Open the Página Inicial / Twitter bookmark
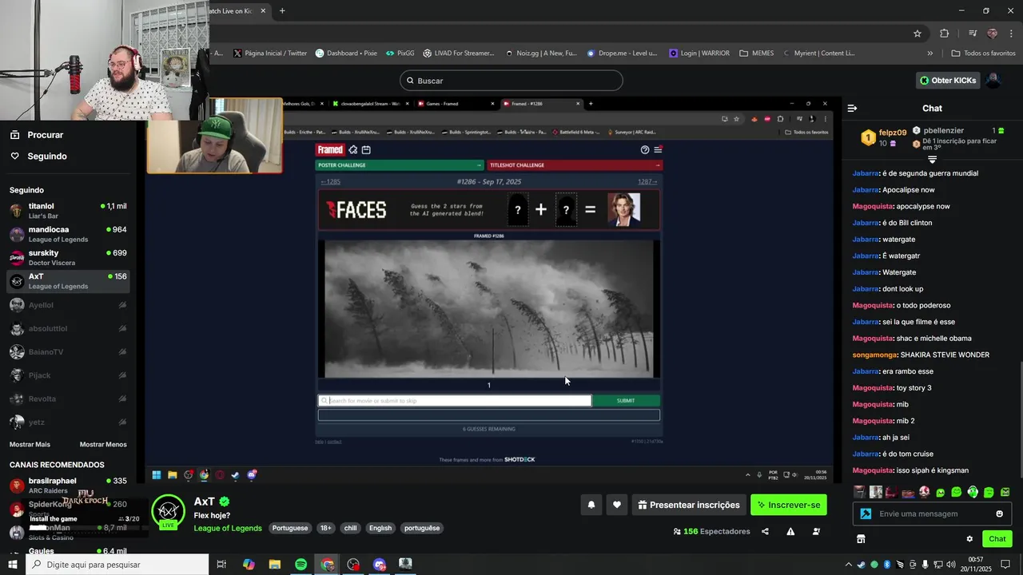The width and height of the screenshot is (1023, 575). 269,54
